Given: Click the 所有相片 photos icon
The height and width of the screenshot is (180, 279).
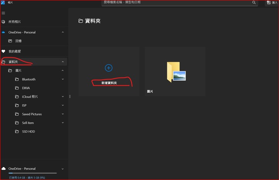Looking at the screenshot, I should pos(3,22).
